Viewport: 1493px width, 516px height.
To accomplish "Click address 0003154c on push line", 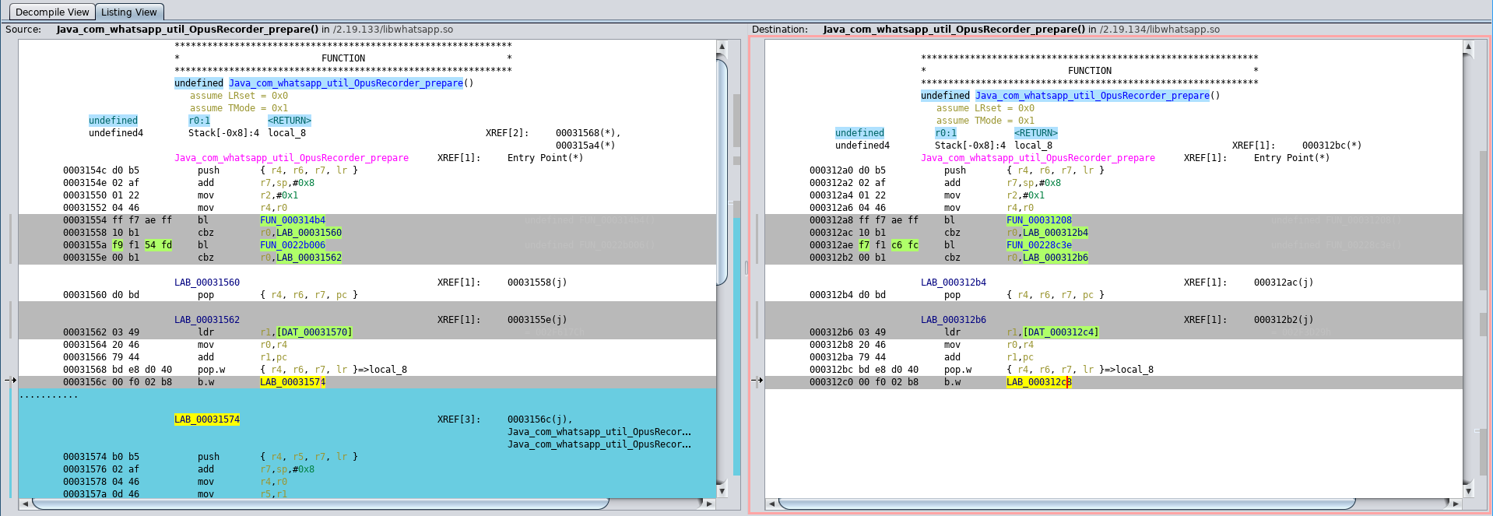I will [85, 170].
